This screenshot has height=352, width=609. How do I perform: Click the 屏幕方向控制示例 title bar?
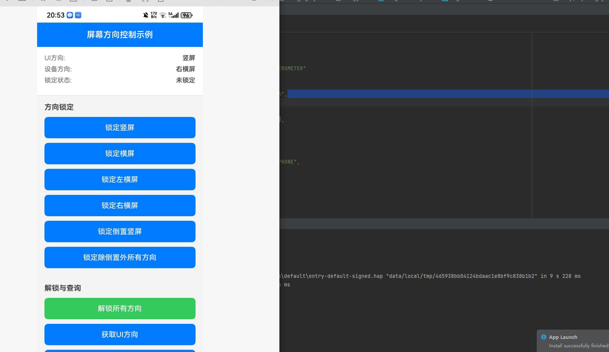coord(120,35)
